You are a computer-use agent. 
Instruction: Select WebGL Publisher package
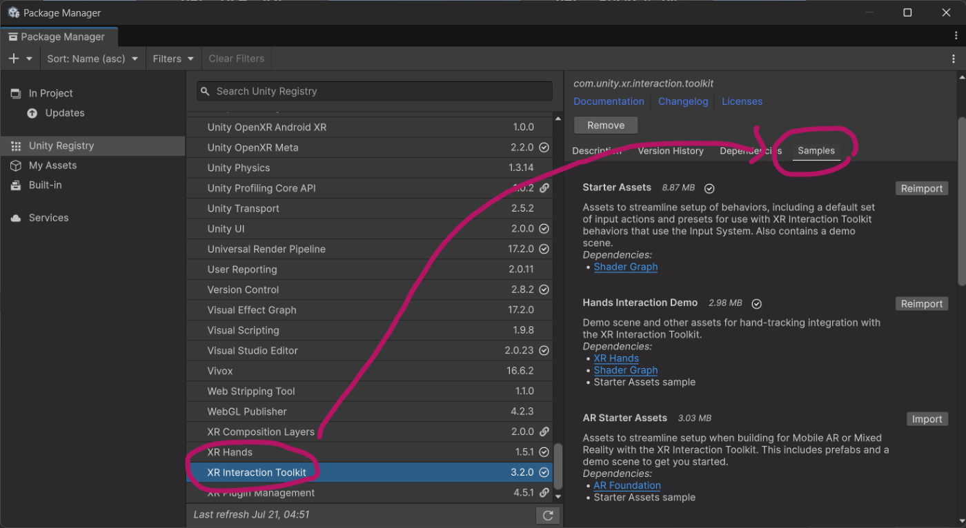[370, 412]
